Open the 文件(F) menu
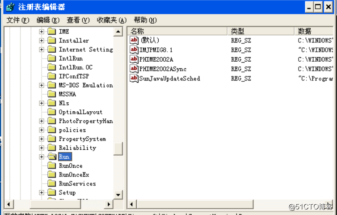The height and width of the screenshot is (215, 337). [x=18, y=20]
